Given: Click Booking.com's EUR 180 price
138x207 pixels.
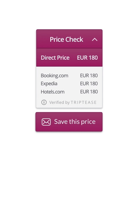Looking at the screenshot, I should point(89,76).
